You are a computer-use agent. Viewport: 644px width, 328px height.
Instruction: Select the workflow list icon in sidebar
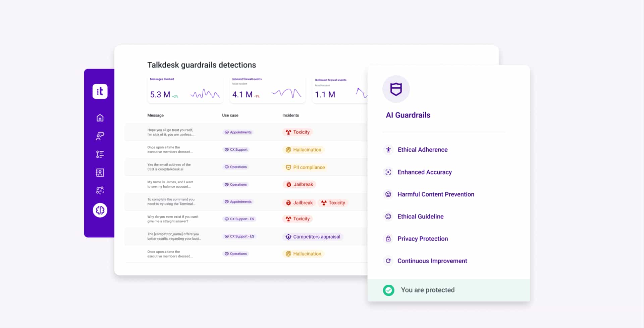(x=100, y=154)
